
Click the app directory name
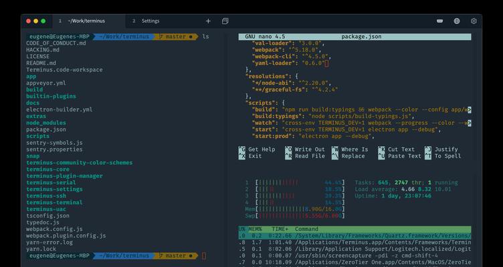[x=31, y=77]
